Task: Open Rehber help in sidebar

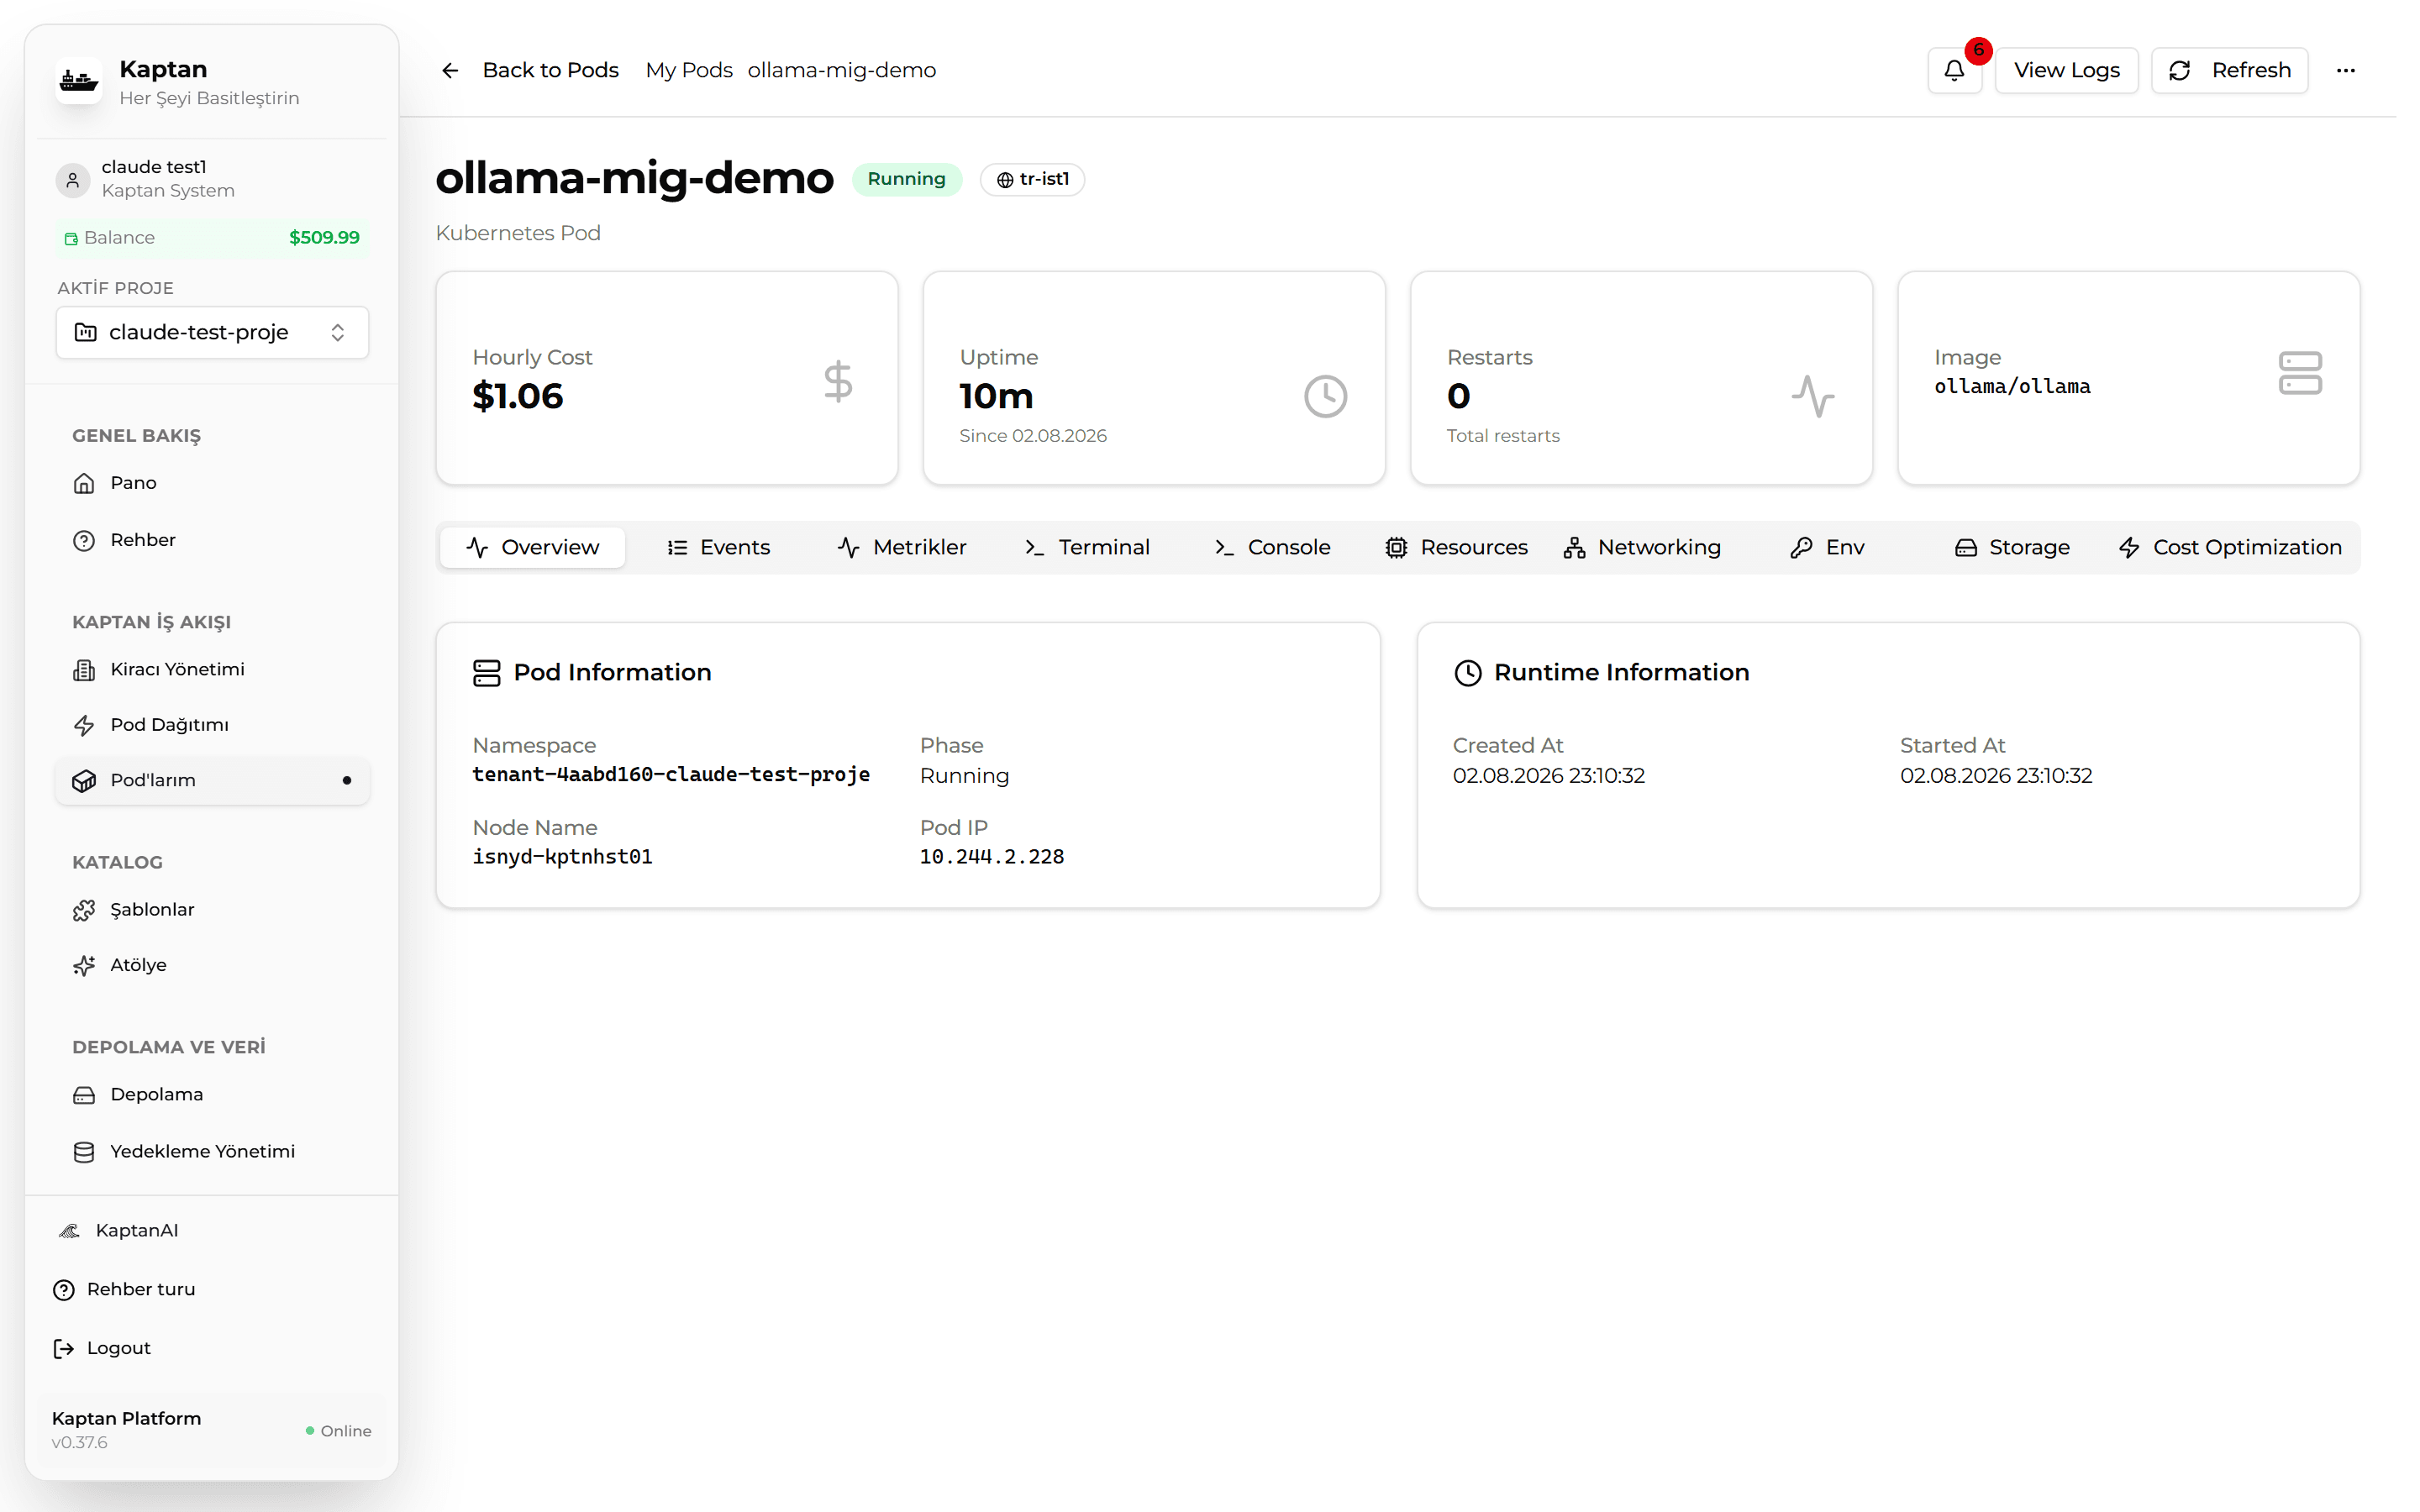Action: click(x=212, y=540)
